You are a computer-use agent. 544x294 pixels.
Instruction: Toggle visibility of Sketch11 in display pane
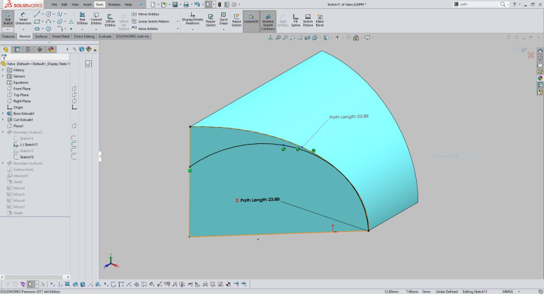[74, 145]
